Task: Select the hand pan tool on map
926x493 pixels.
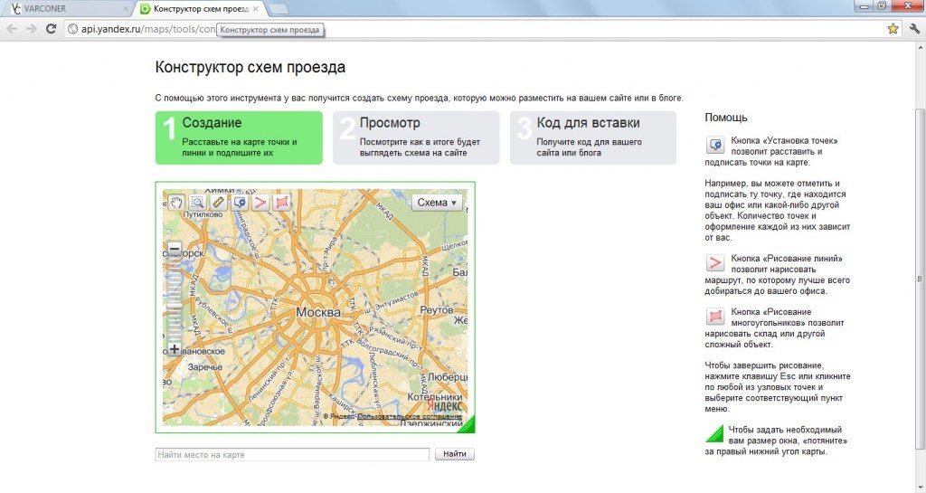Action: 176,203
